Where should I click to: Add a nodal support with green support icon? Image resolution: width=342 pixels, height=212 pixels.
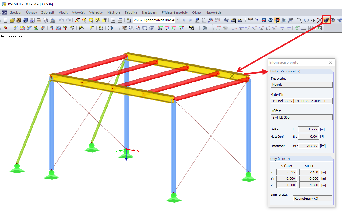pyautogui.click(x=36, y=28)
